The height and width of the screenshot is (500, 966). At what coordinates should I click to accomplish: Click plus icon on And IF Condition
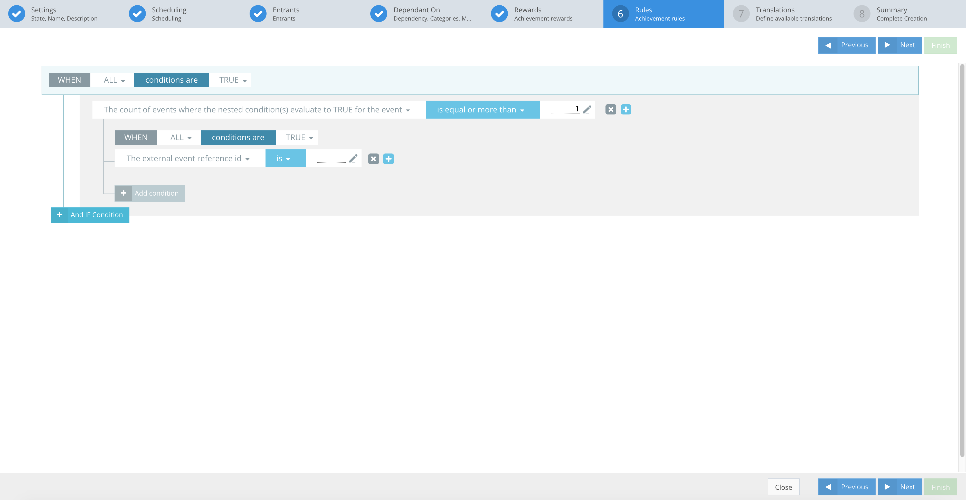point(60,215)
